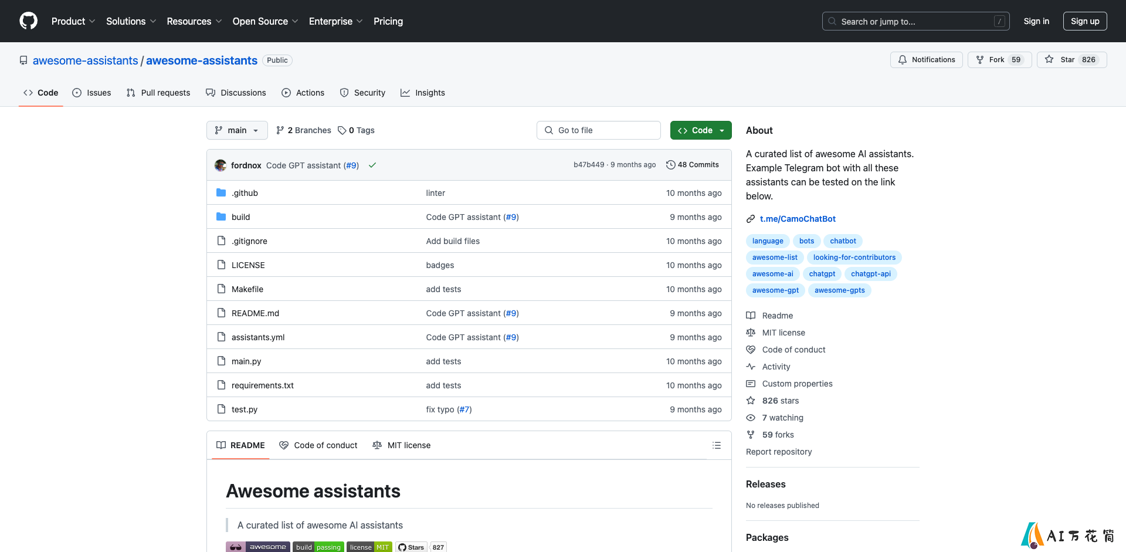Open the Insights tab
Viewport: 1126px width, 552px height.
tap(423, 93)
